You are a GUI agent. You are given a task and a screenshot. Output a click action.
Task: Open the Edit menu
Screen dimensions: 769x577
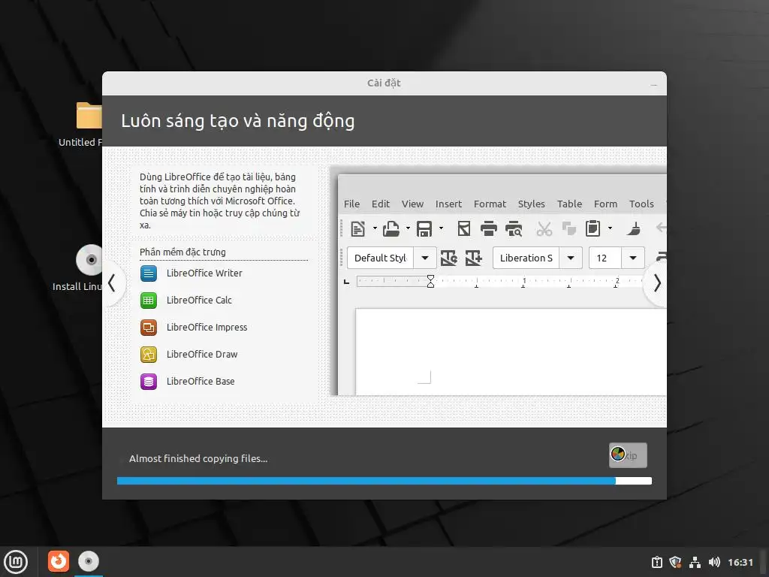[x=381, y=204]
